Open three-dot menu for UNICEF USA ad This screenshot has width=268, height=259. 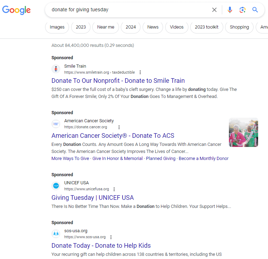click(114, 189)
